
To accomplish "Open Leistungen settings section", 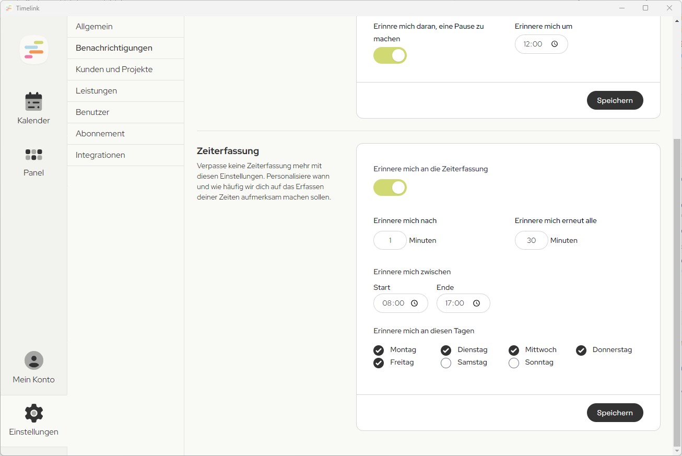I will pos(125,91).
